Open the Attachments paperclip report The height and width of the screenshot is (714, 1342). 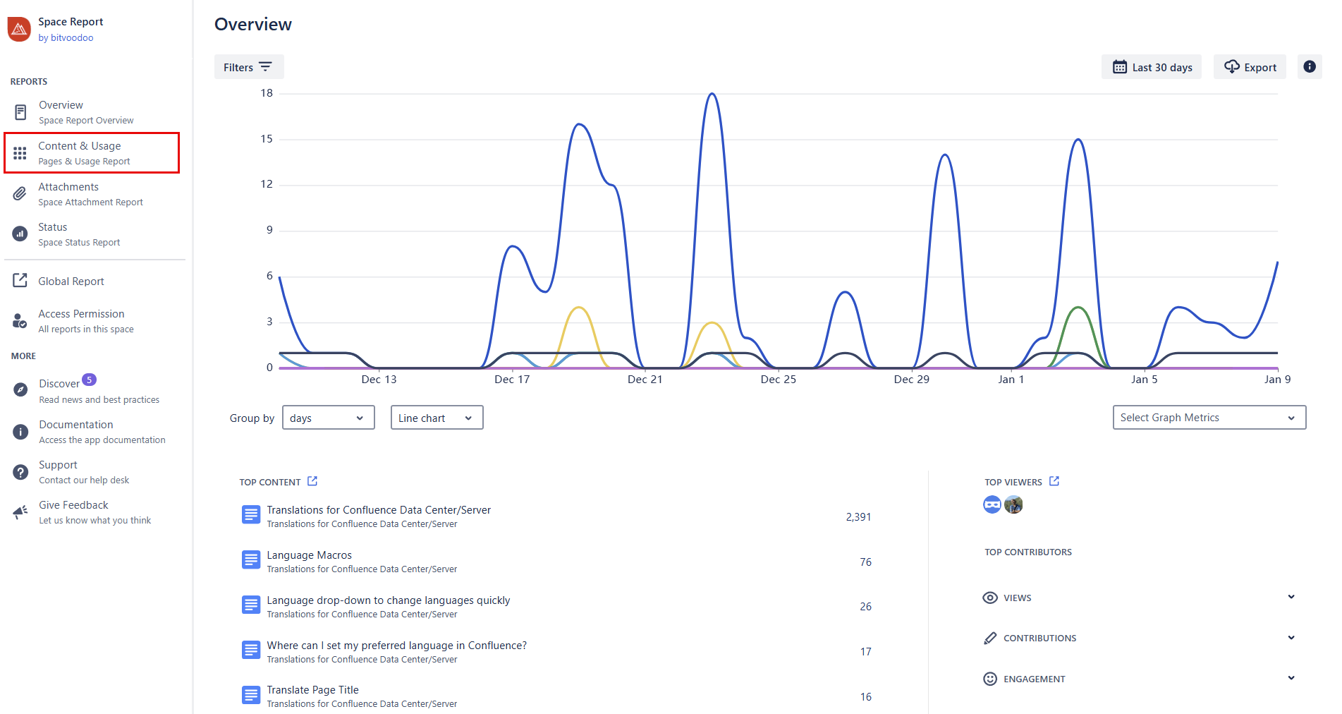click(20, 194)
